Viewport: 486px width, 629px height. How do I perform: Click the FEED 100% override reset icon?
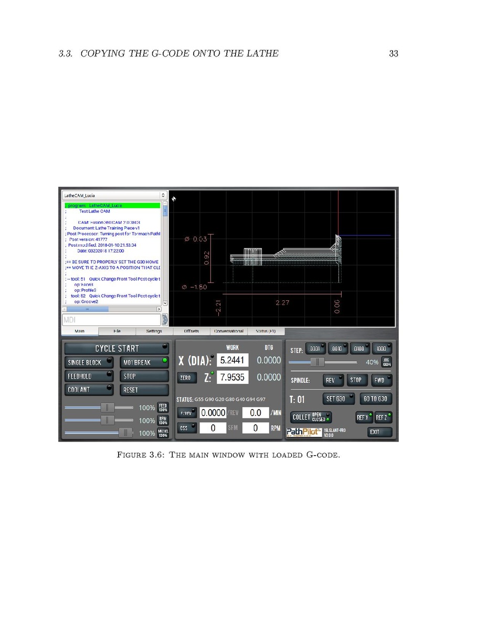point(163,407)
